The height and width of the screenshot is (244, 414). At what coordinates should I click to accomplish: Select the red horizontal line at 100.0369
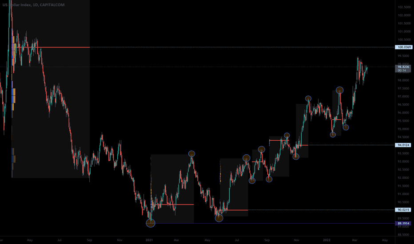[53, 47]
